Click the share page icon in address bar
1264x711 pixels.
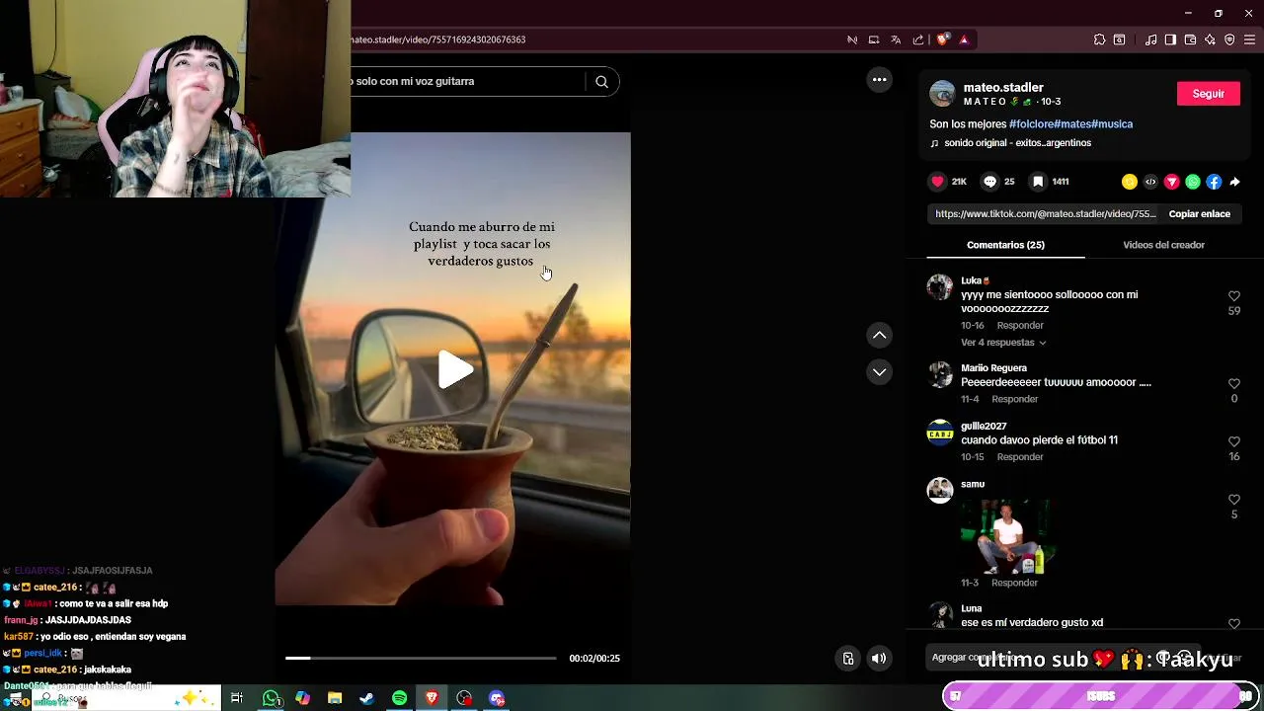[x=918, y=39]
